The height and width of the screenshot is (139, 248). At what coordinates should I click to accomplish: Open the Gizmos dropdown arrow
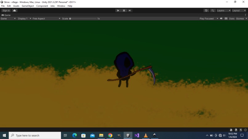246,19
